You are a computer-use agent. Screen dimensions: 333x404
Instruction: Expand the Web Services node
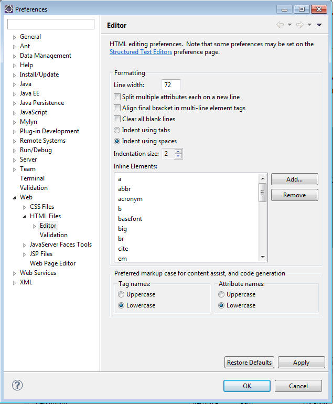click(x=15, y=273)
